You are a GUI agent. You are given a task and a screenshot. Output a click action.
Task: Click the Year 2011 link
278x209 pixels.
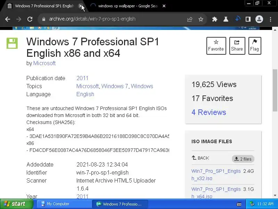click(x=82, y=196)
